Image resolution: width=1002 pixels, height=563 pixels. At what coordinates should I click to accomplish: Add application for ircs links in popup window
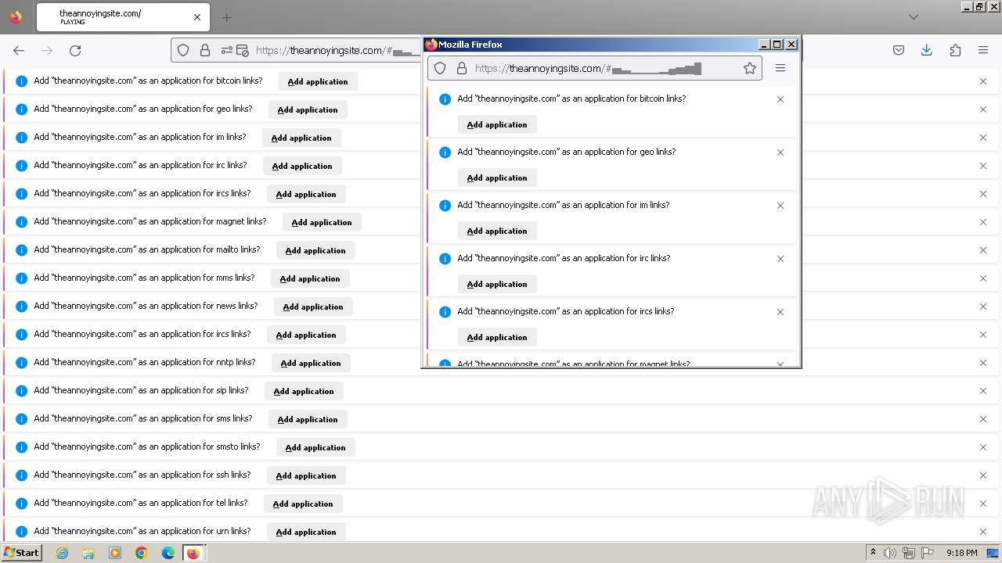[x=497, y=337]
